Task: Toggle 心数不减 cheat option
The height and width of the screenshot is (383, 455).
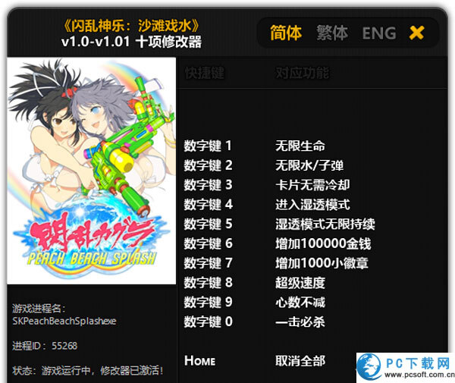Action: [x=300, y=302]
